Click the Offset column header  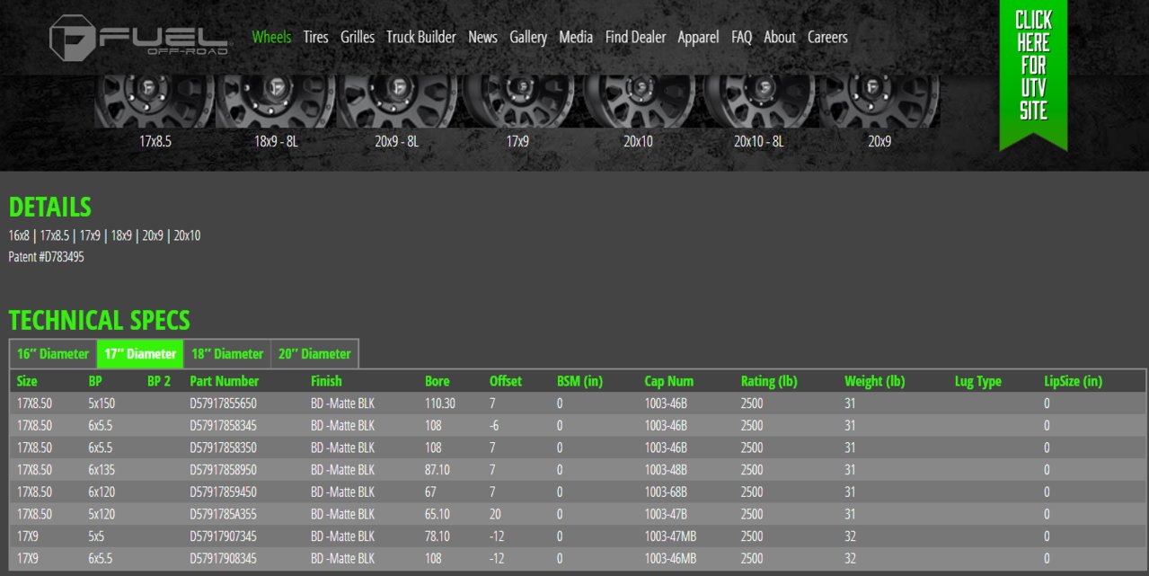506,381
